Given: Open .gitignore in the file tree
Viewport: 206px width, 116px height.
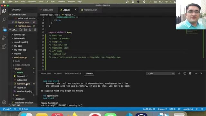Looking at the screenshot, I should 20,99.
